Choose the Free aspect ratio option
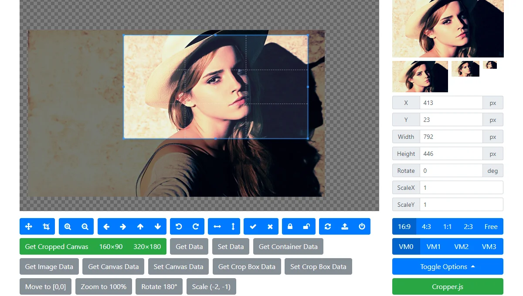 491,226
